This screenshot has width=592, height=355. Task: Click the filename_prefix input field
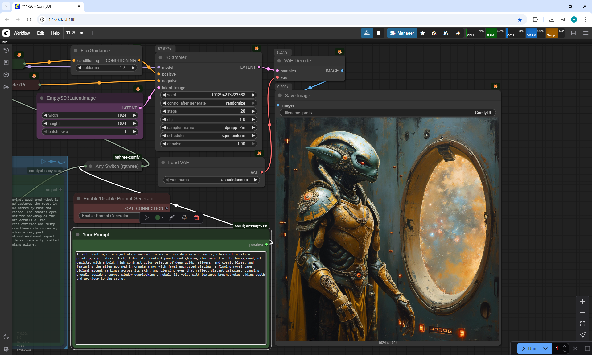(387, 113)
